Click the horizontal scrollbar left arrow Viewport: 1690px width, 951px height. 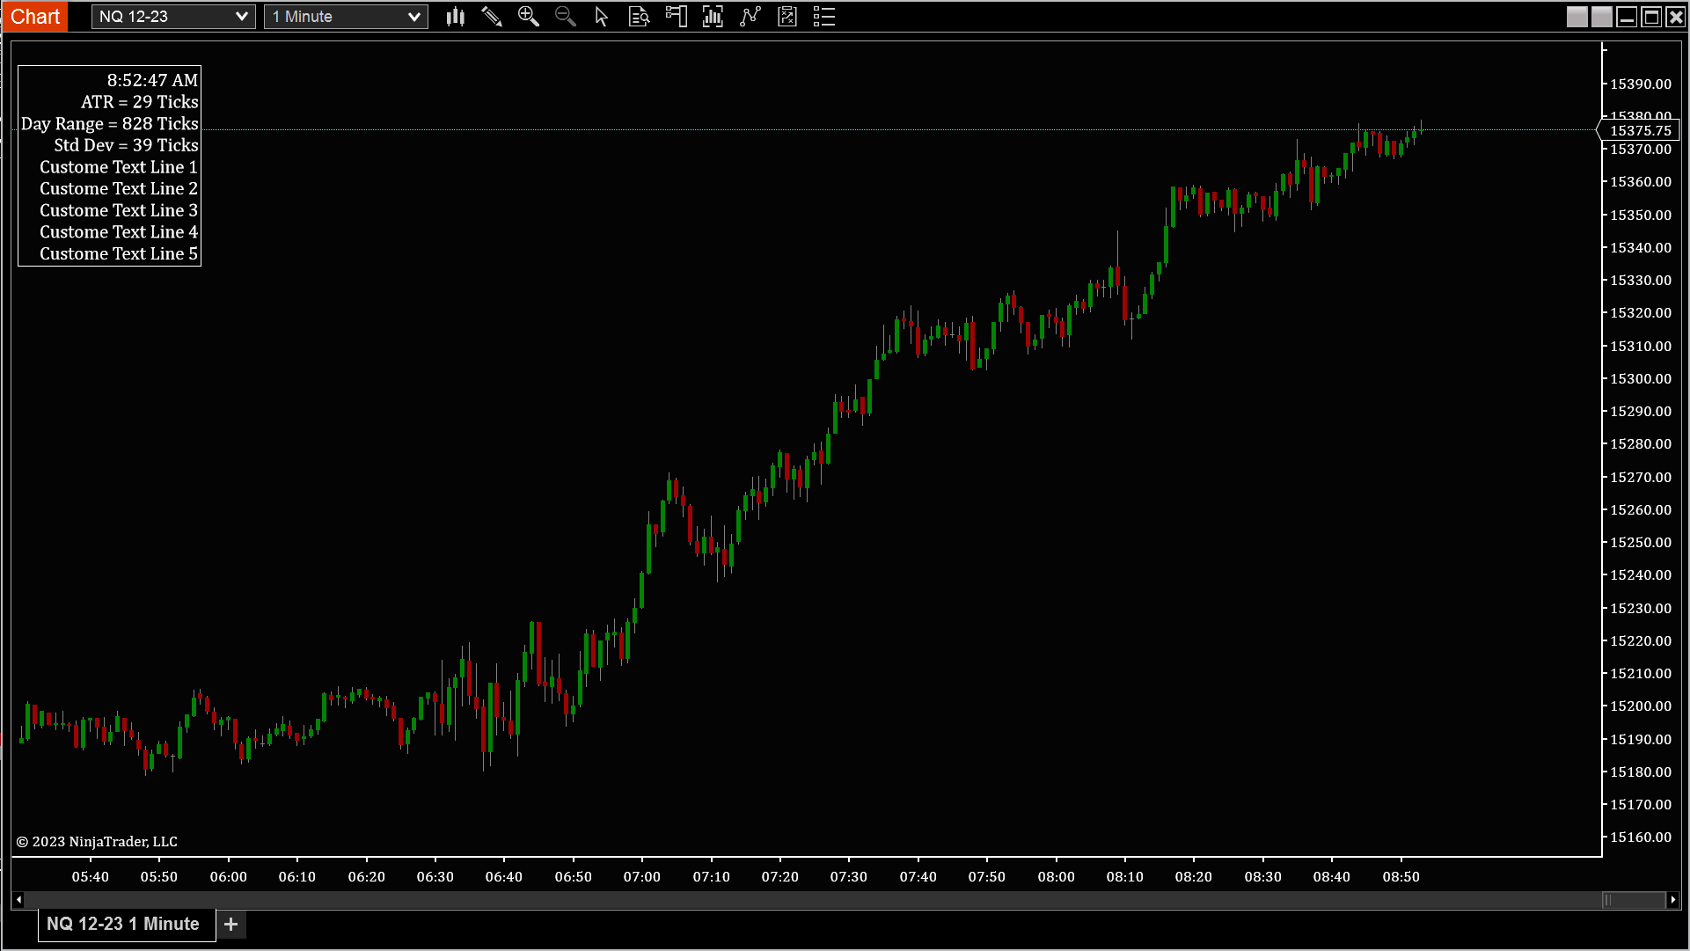(x=18, y=900)
